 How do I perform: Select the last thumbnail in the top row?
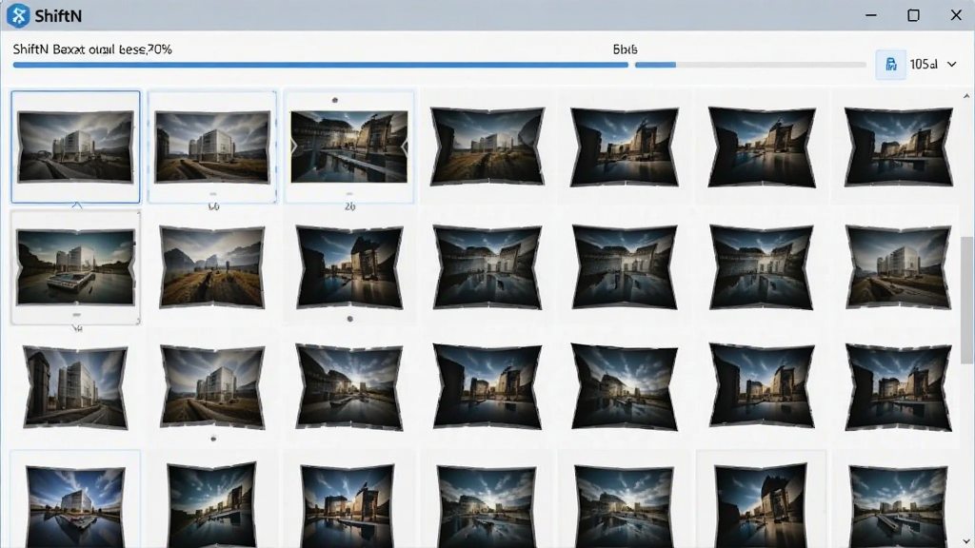click(899, 147)
